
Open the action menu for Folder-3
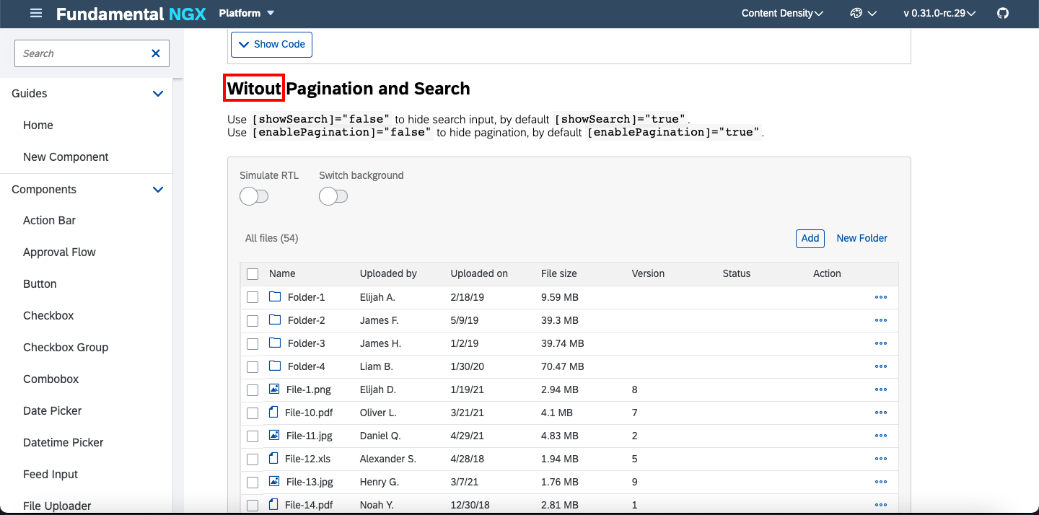point(880,343)
